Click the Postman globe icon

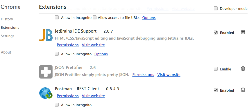46,93
